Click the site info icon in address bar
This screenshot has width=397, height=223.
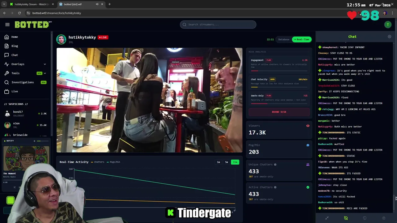pyautogui.click(x=28, y=13)
